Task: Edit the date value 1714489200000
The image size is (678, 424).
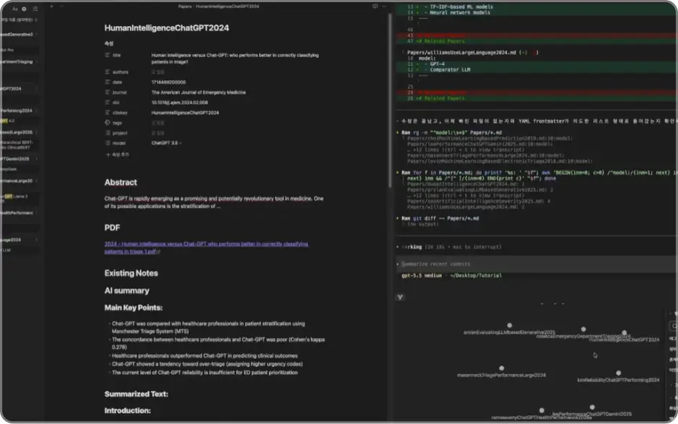Action: click(169, 82)
